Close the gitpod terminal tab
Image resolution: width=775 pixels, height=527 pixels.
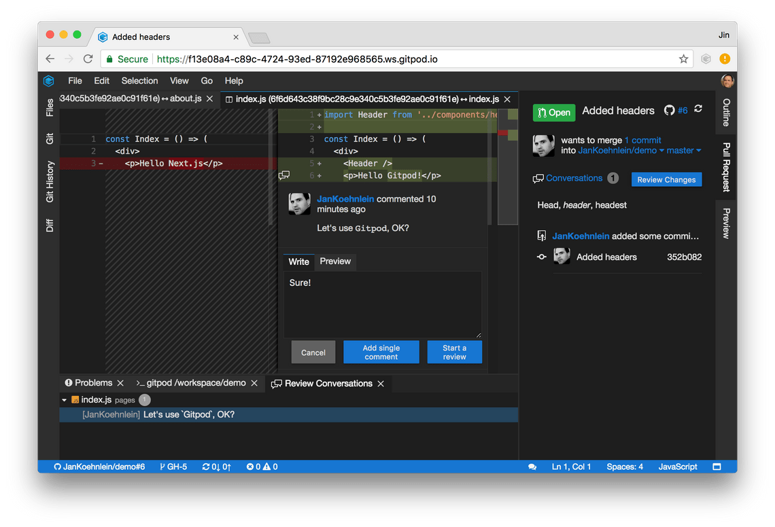pyautogui.click(x=254, y=383)
